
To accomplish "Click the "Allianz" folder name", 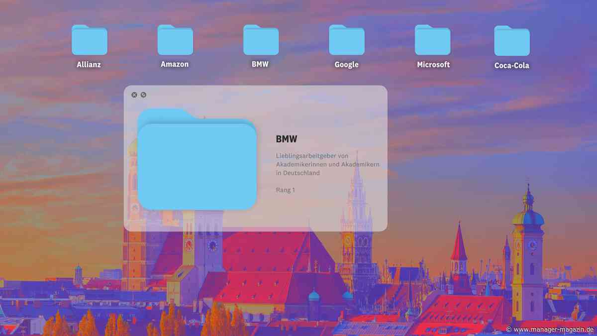I will coord(89,65).
